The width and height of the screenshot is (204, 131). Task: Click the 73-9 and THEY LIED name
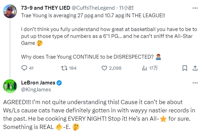(x=46, y=8)
